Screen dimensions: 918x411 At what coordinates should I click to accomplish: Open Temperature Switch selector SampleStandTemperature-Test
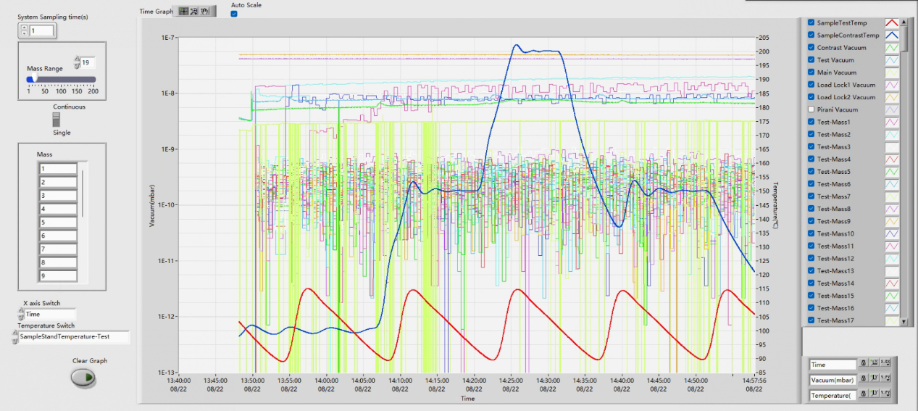pyautogui.click(x=73, y=337)
